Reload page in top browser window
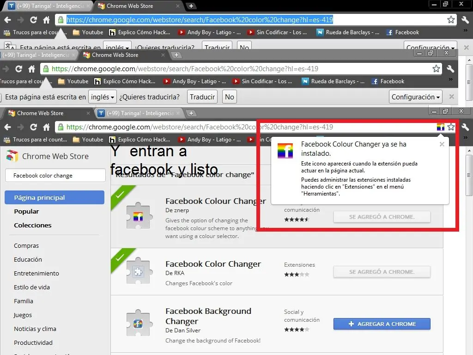Viewport: 473px width, 355px height. click(33, 20)
